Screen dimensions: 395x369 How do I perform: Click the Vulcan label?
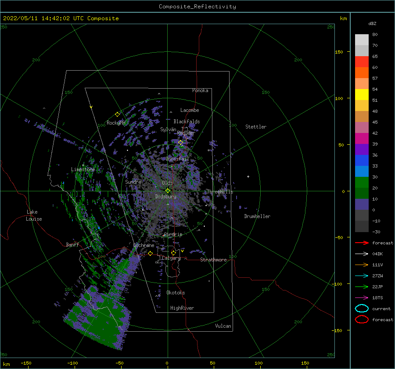point(223,326)
